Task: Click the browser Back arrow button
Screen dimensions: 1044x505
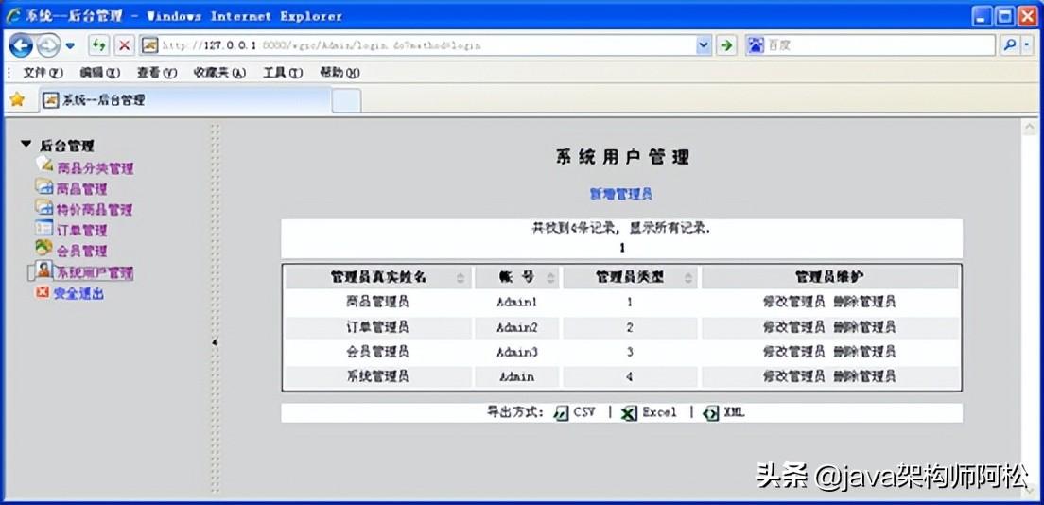Action: [21, 44]
